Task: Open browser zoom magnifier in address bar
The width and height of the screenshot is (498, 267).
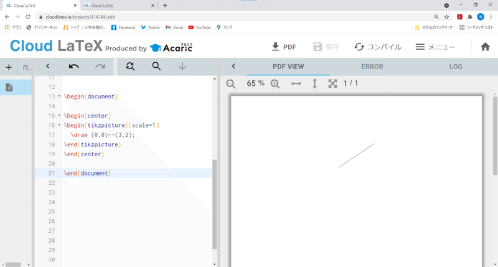Action: click(436, 17)
